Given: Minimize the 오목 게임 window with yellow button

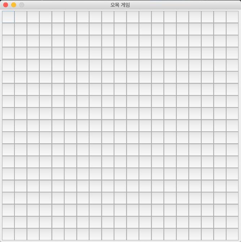Looking at the screenshot, I should (14, 5).
